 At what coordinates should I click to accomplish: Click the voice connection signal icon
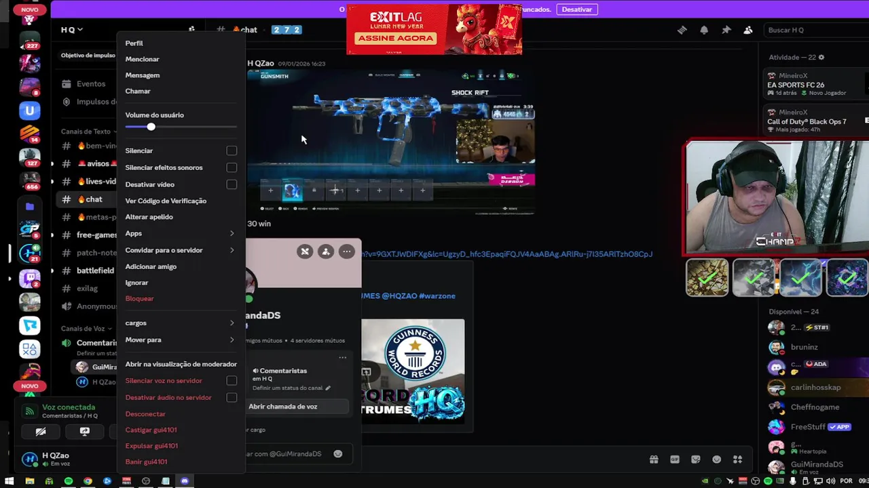(x=29, y=411)
